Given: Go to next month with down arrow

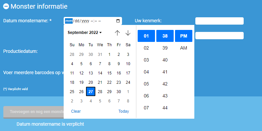Looking at the screenshot, I should pyautogui.click(x=128, y=33).
